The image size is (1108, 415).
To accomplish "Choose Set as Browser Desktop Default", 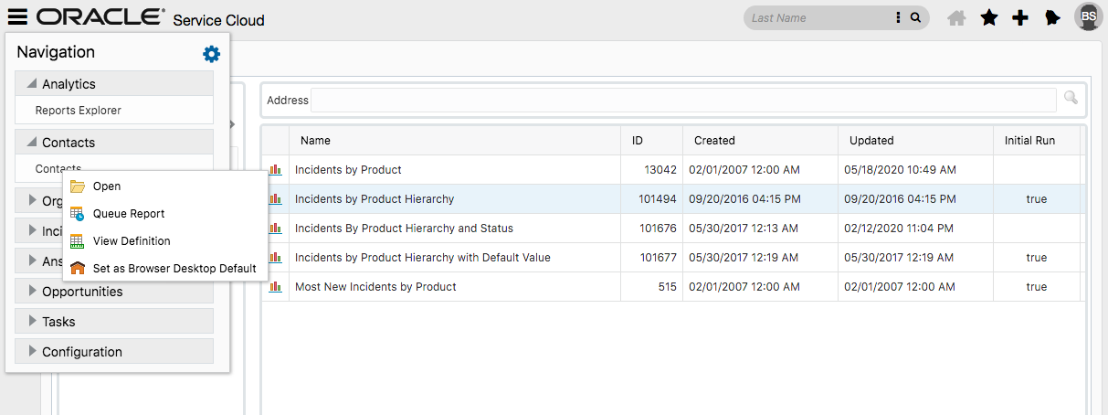I will (x=174, y=269).
